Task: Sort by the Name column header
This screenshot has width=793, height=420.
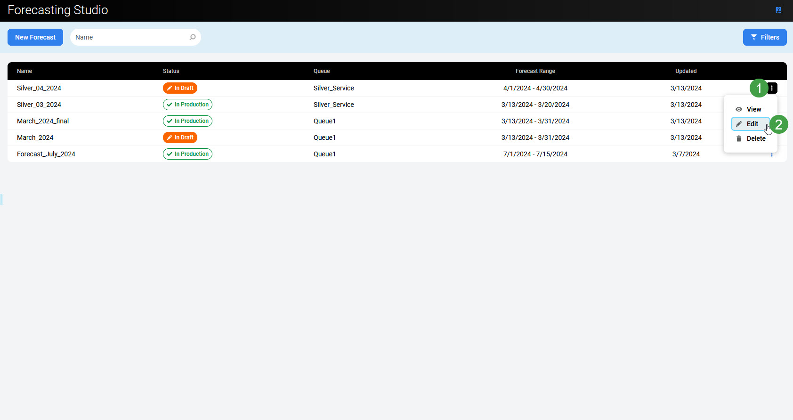Action: coord(24,71)
